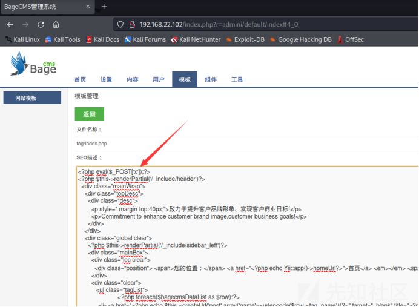The width and height of the screenshot is (419, 307).
Task: Click the BageCMS logo
Action: coord(33,64)
